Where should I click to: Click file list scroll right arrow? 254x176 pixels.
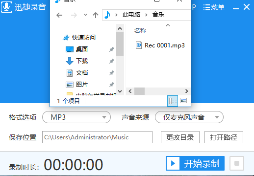point(186,91)
